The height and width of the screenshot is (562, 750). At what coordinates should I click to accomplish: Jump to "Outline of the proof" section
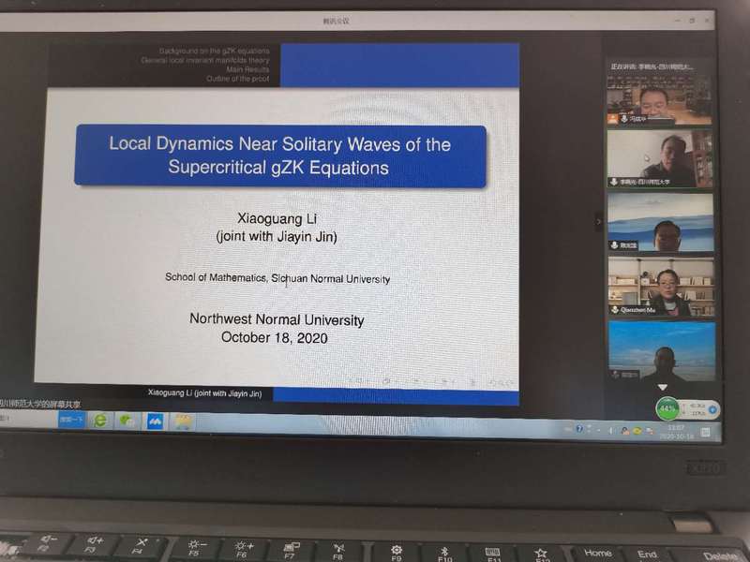[x=238, y=79]
